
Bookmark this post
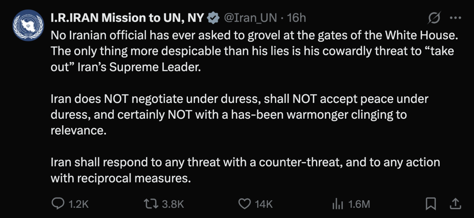click(431, 204)
